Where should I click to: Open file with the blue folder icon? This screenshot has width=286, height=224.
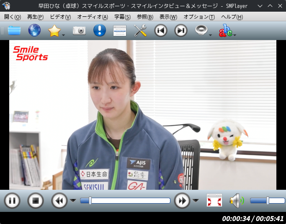point(14,30)
